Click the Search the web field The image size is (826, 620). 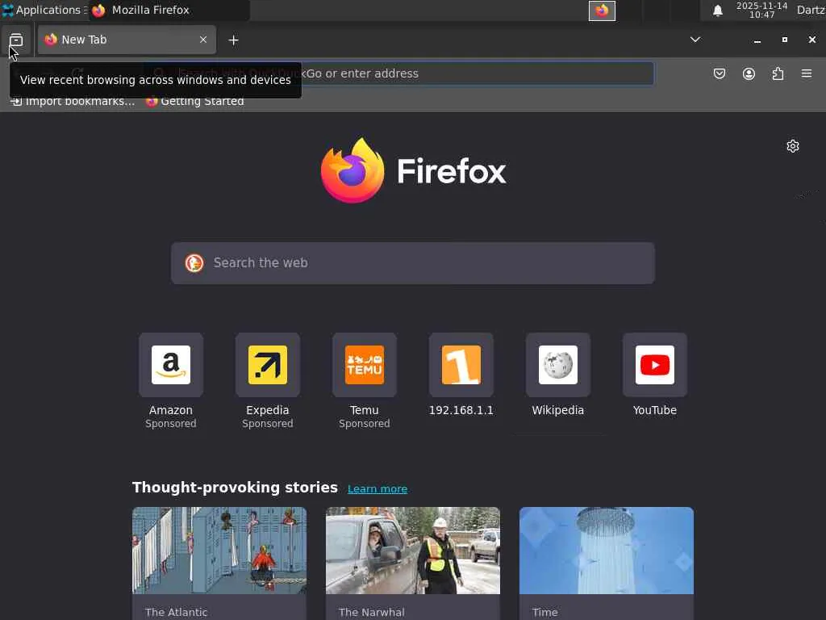[413, 263]
